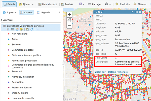151x101 pixels.
Task: Click the Non renseigné red dot
Action: pos(9,34)
